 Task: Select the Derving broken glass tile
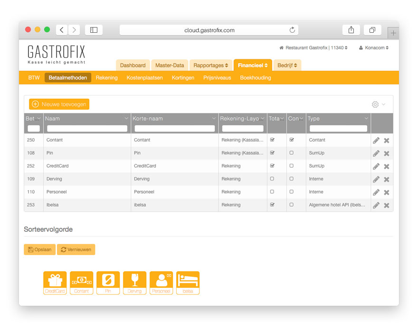(x=135, y=283)
